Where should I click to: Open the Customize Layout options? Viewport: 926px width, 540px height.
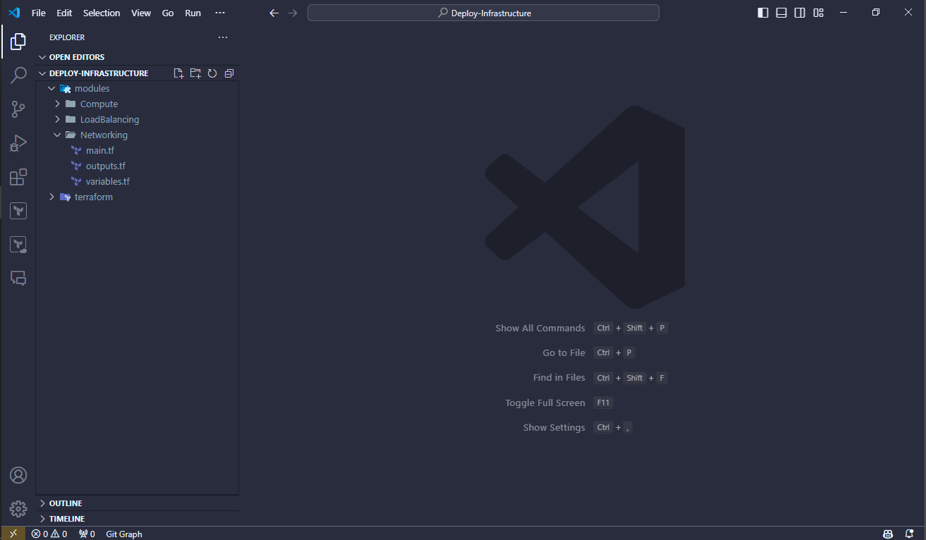tap(819, 13)
